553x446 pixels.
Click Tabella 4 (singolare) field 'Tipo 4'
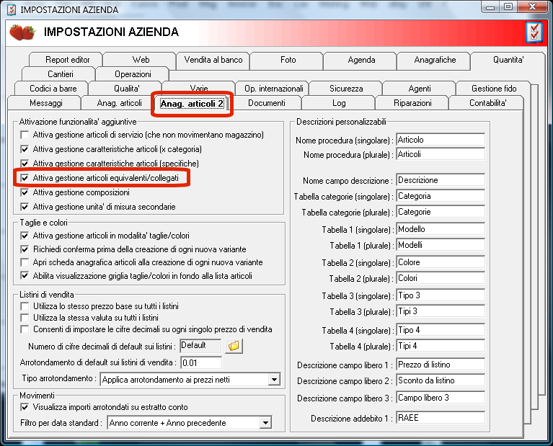[x=441, y=330]
